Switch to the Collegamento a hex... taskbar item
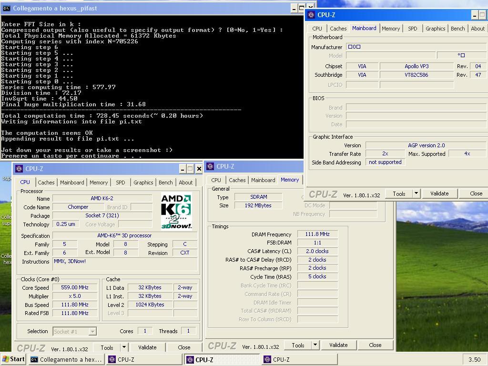The height and width of the screenshot is (366, 488). point(67,359)
